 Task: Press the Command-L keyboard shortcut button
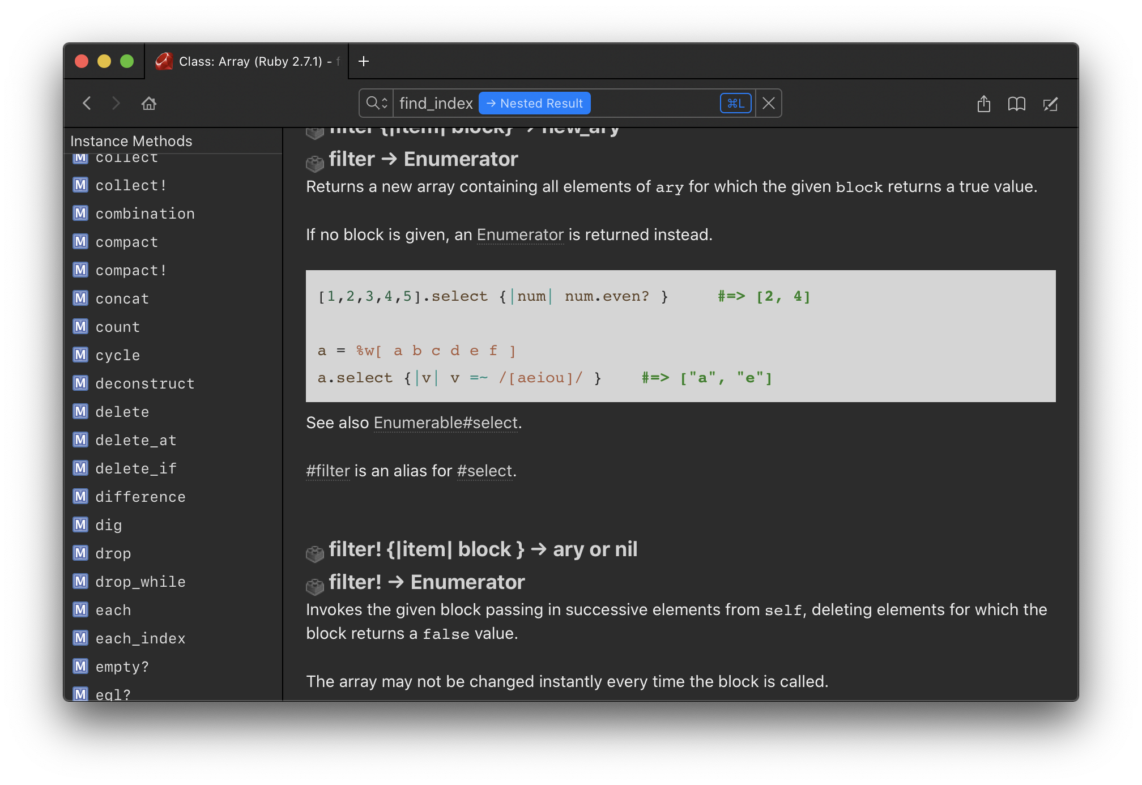point(736,103)
